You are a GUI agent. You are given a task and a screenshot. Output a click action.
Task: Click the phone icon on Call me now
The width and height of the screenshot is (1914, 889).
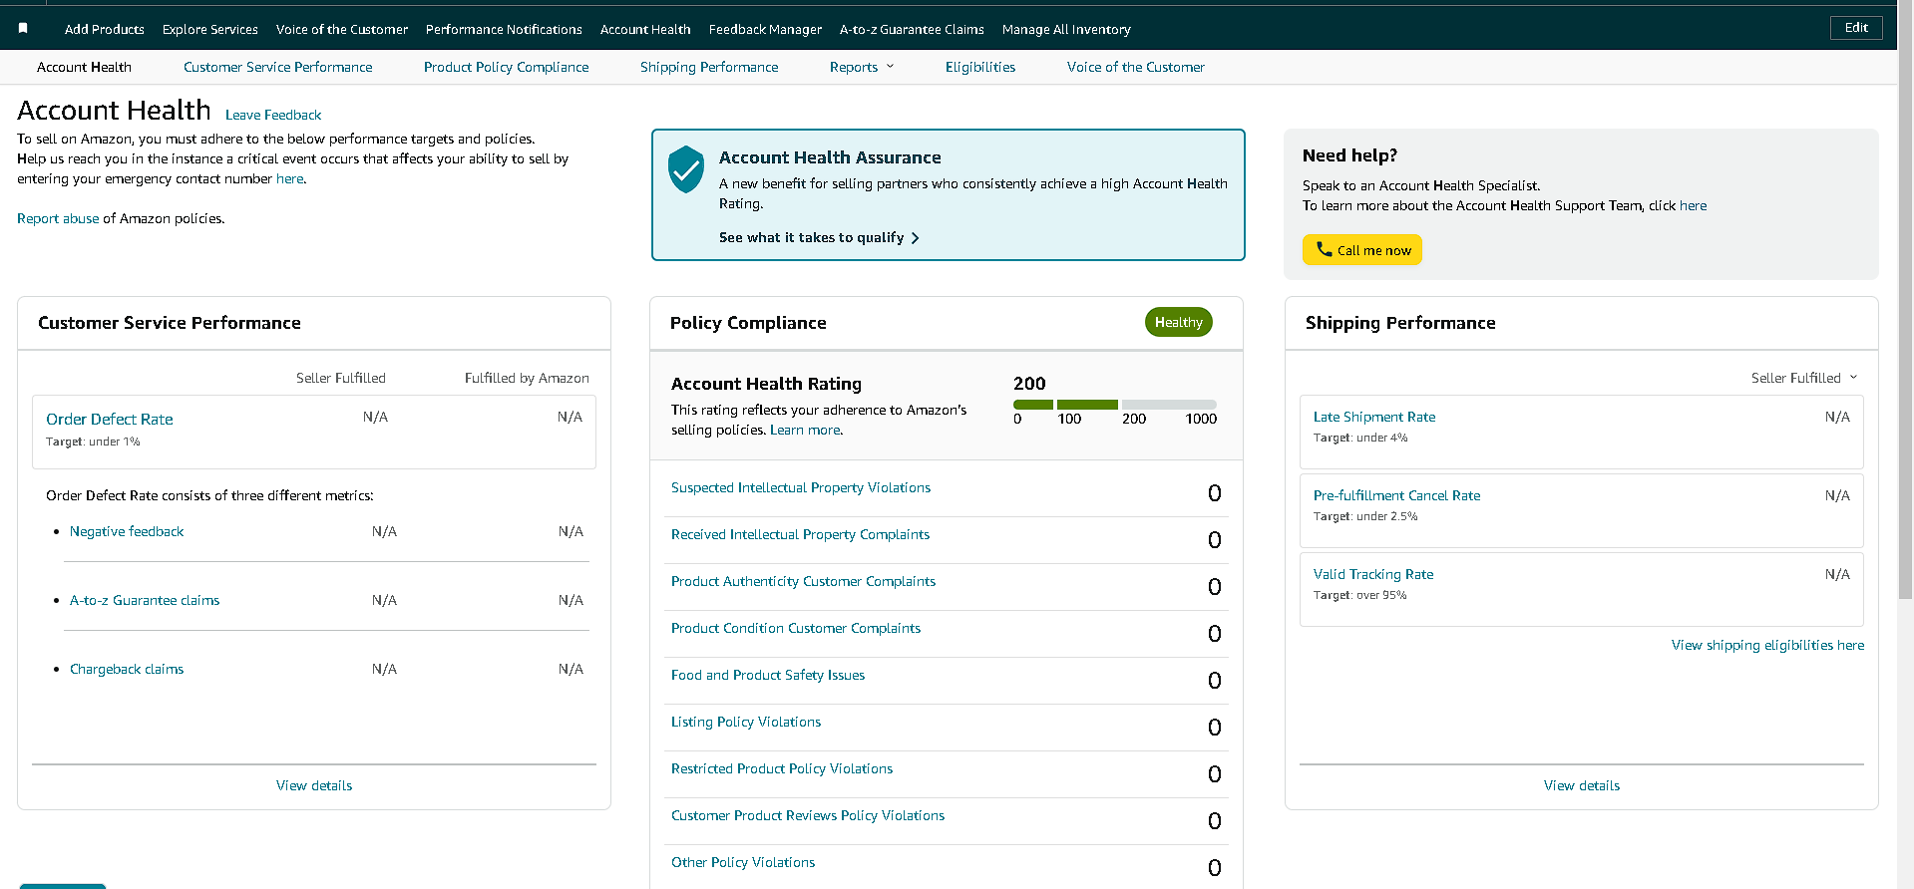coord(1324,249)
